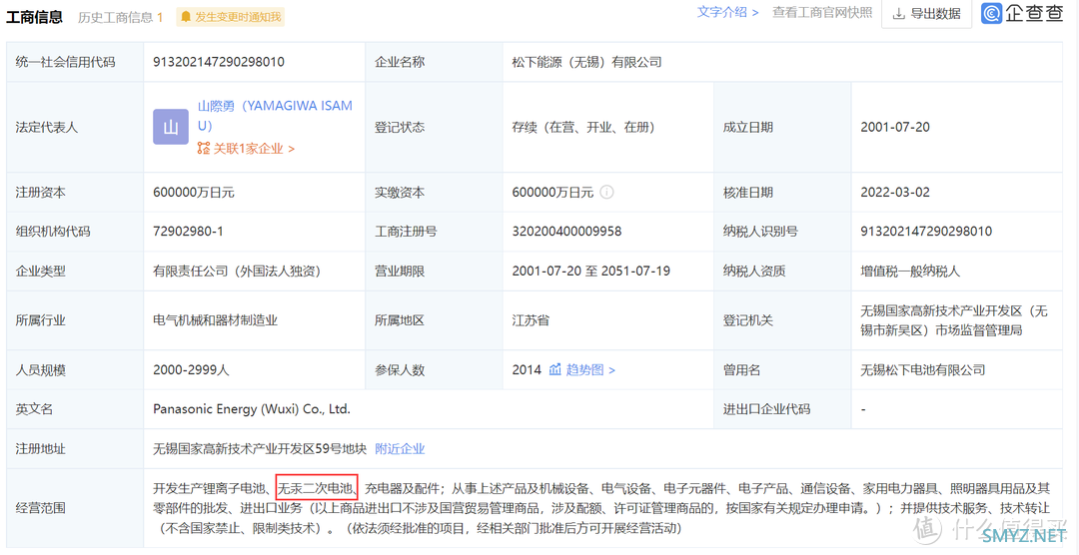The height and width of the screenshot is (555, 1079).
Task: Click the bell icon for change notifications
Action: (x=186, y=17)
